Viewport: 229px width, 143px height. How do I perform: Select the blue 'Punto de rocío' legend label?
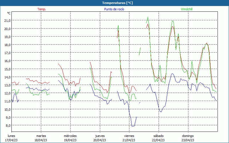point(114,9)
